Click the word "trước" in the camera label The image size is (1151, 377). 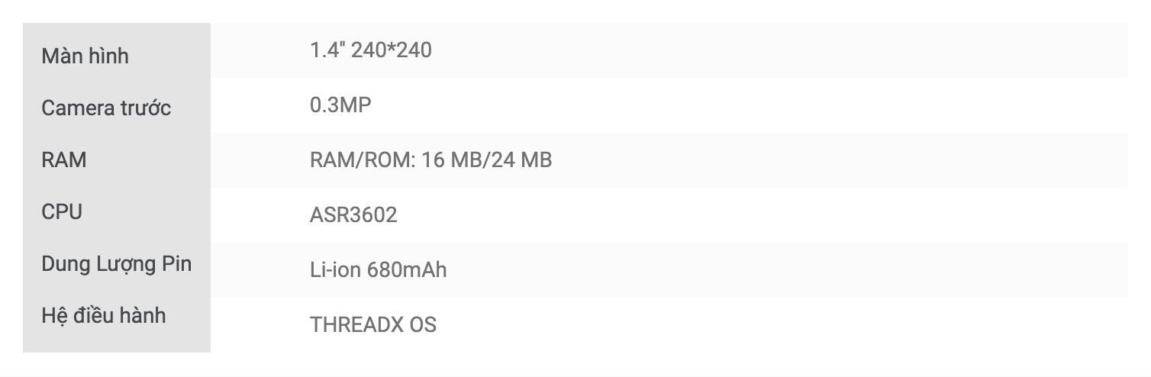[145, 108]
